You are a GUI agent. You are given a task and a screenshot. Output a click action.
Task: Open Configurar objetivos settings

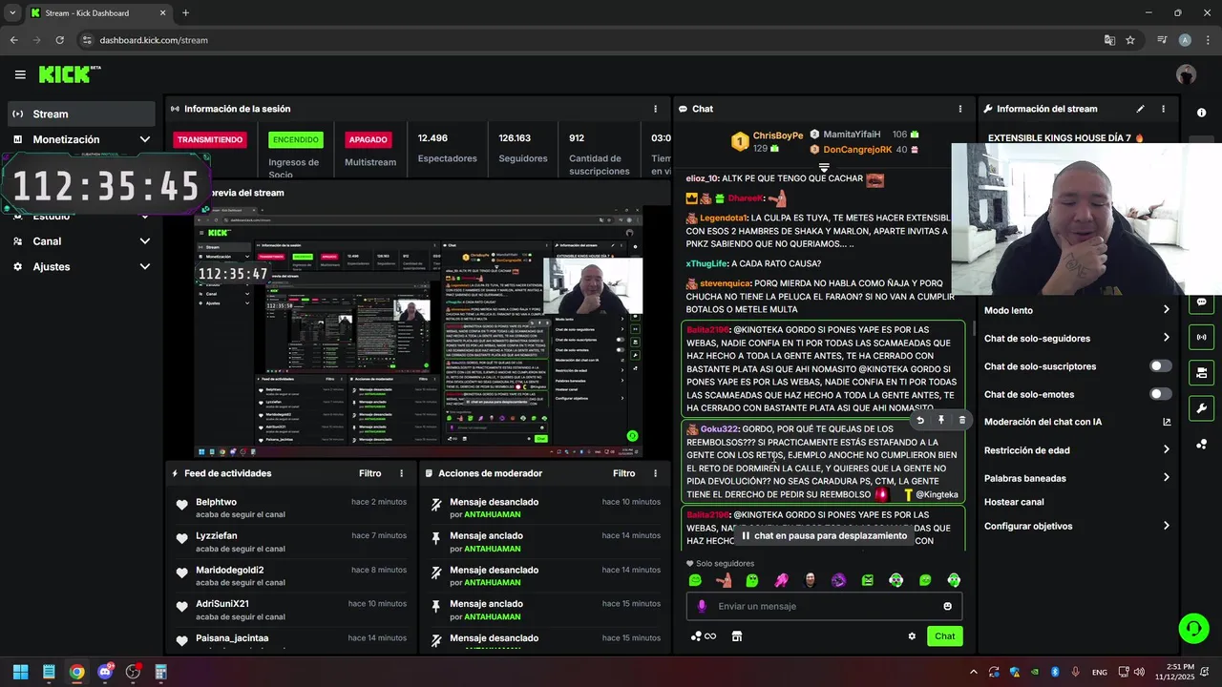1077,526
